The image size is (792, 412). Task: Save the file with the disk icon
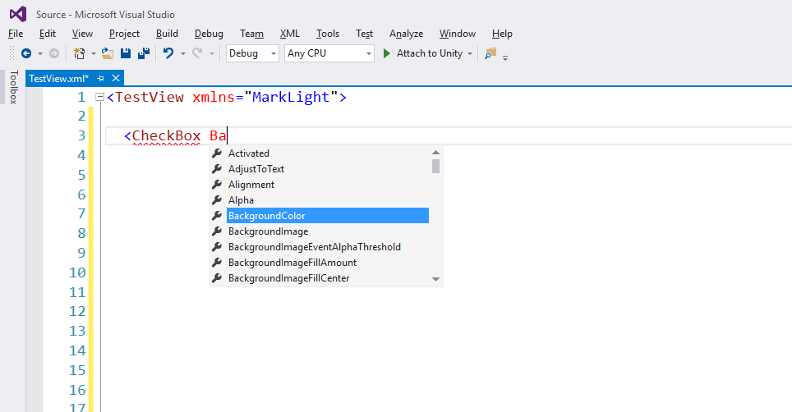(x=126, y=53)
